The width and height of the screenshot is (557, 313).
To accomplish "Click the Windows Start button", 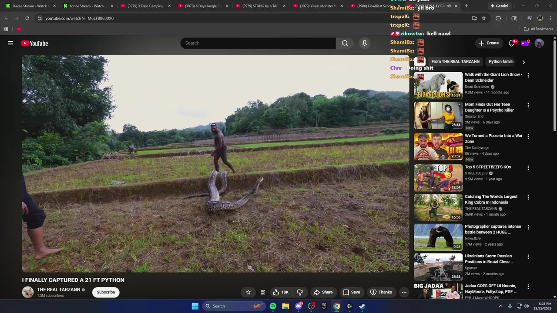I will click(195, 306).
